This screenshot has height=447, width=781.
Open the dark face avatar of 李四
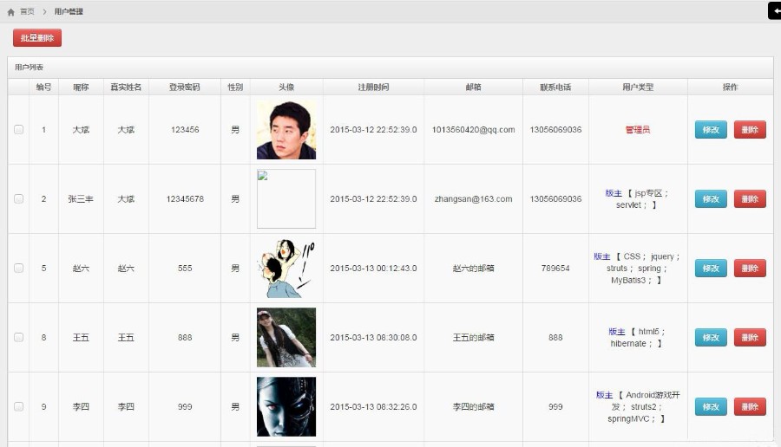click(286, 406)
